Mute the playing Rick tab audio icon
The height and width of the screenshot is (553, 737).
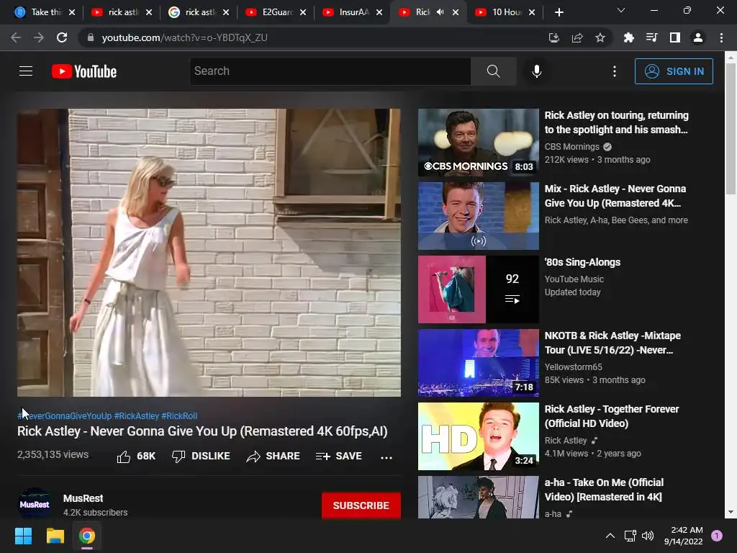pyautogui.click(x=440, y=12)
